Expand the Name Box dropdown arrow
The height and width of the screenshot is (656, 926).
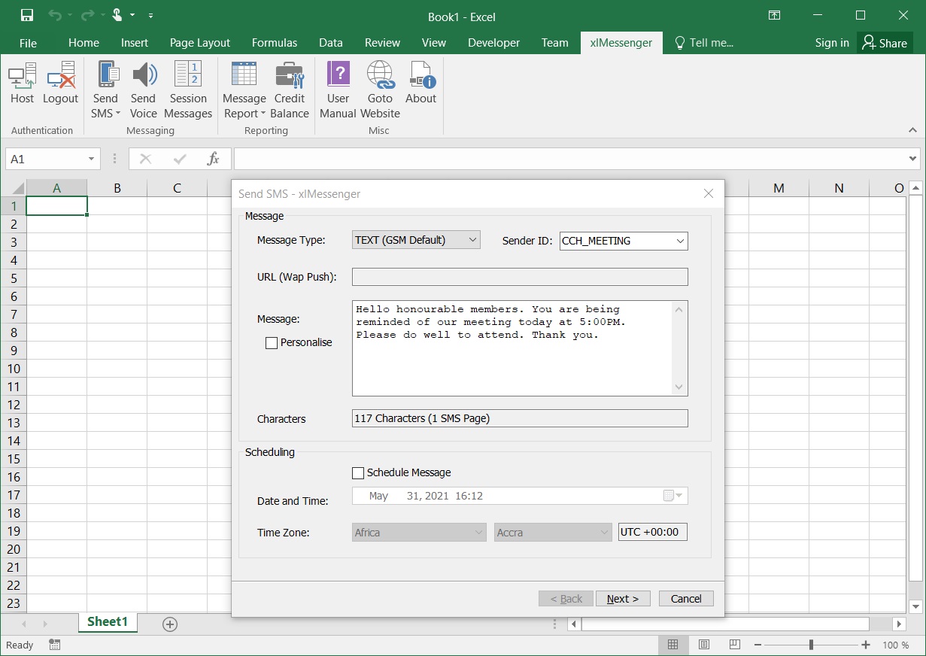(91, 159)
